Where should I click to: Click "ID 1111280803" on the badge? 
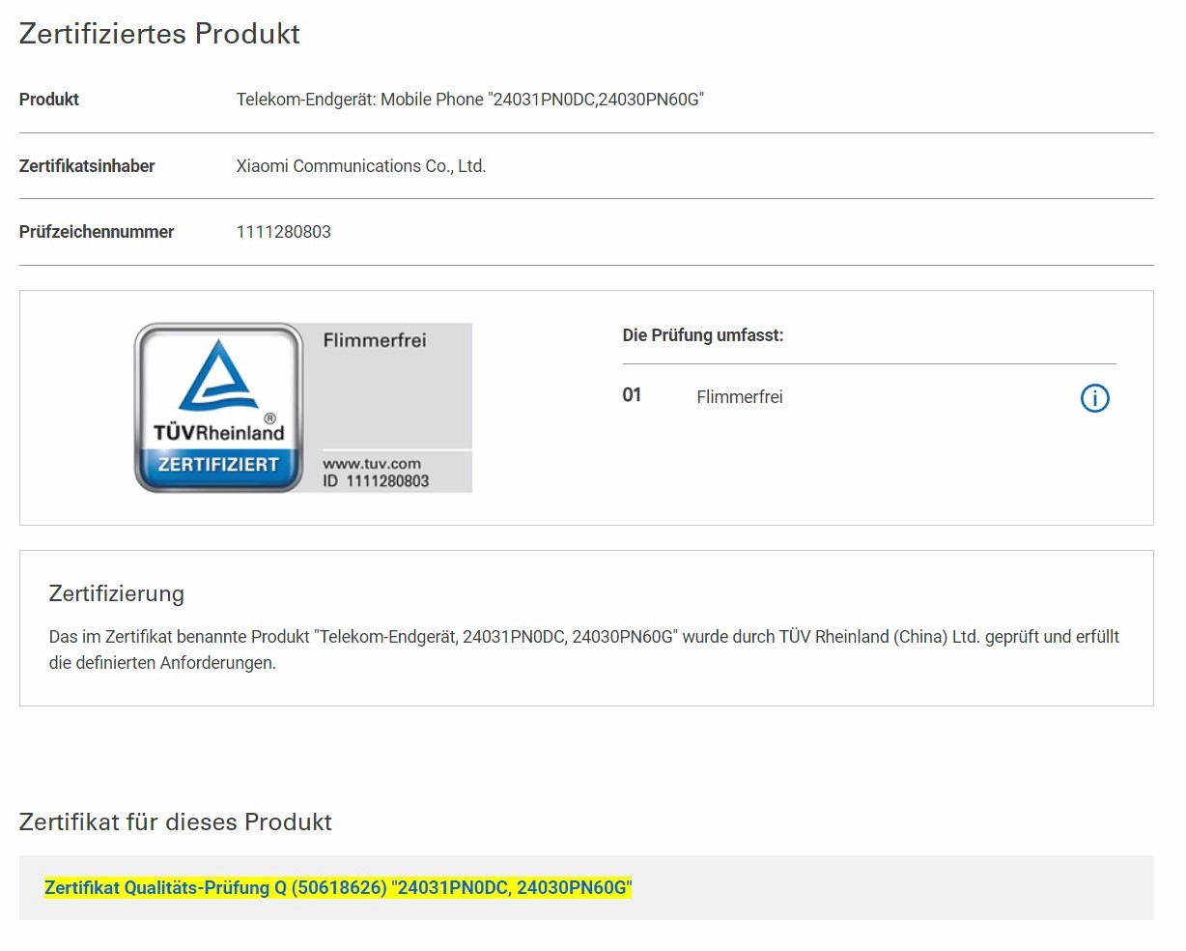tap(376, 481)
